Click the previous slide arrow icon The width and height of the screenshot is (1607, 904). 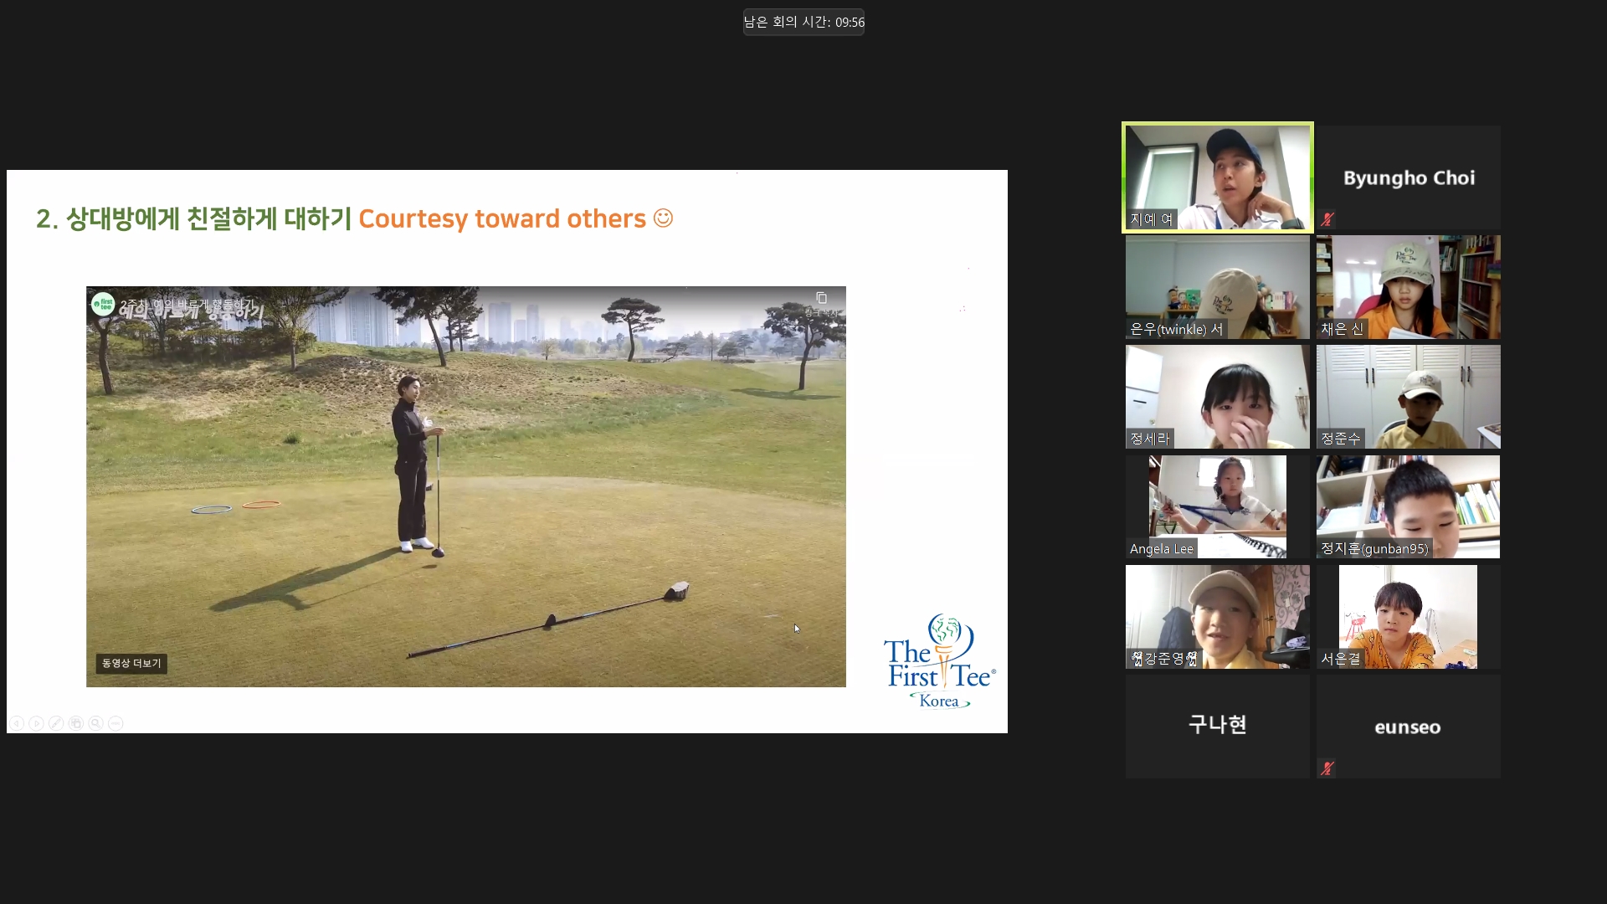click(x=16, y=723)
